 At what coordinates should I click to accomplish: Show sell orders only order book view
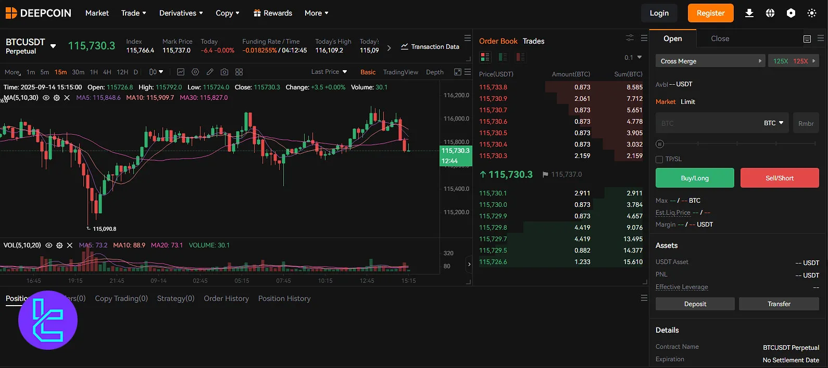[520, 57]
